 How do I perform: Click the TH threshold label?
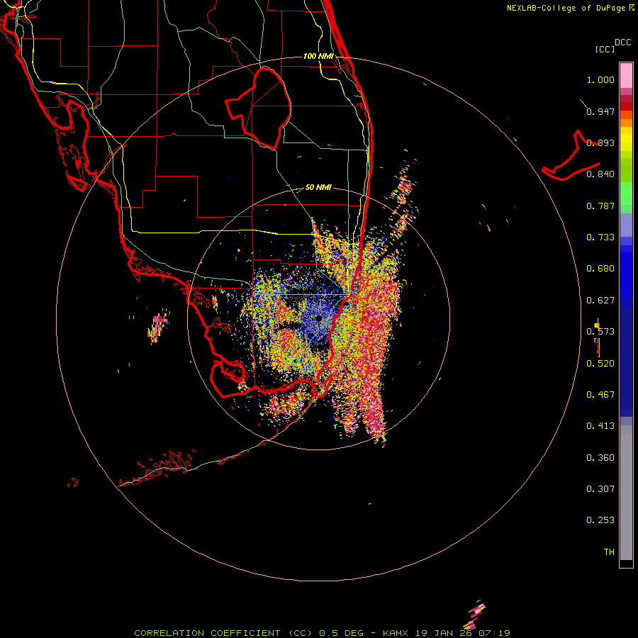click(x=609, y=552)
